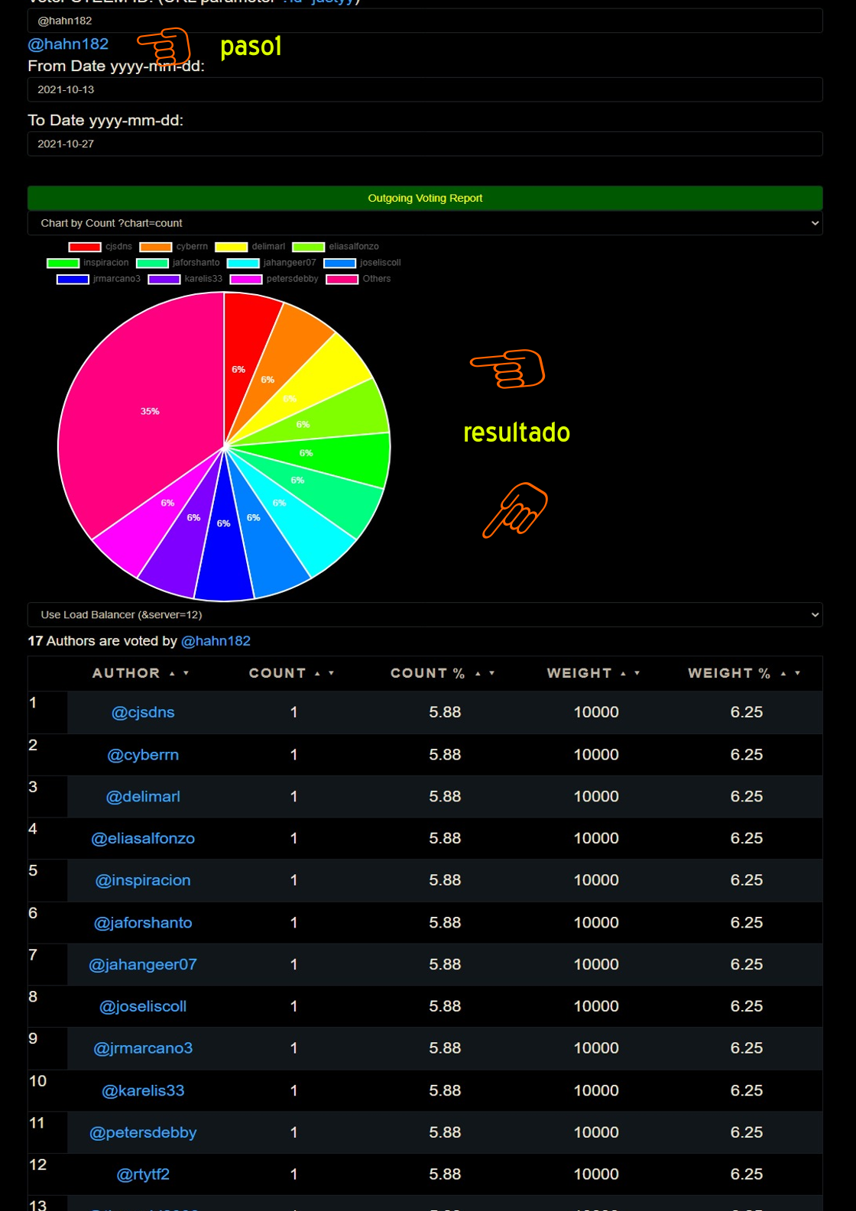Screen dimensions: 856x1211
Task: Toggle the blue joseliscoll legend swatch
Action: (339, 263)
